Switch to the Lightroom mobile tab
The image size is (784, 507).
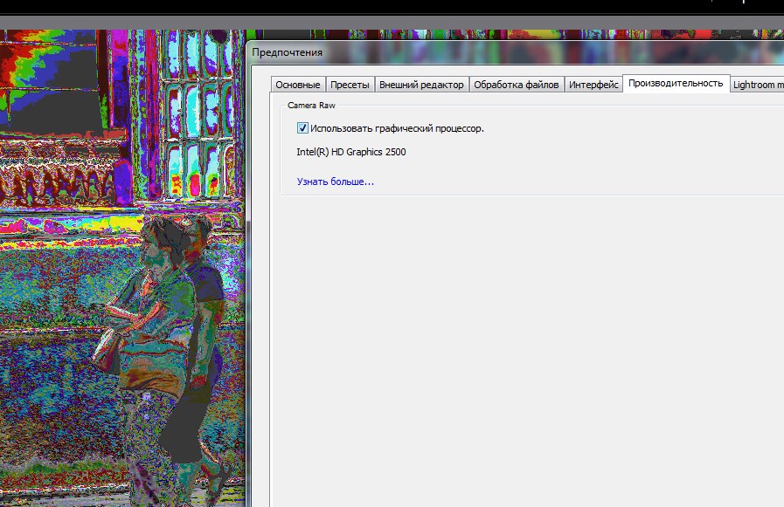point(757,85)
